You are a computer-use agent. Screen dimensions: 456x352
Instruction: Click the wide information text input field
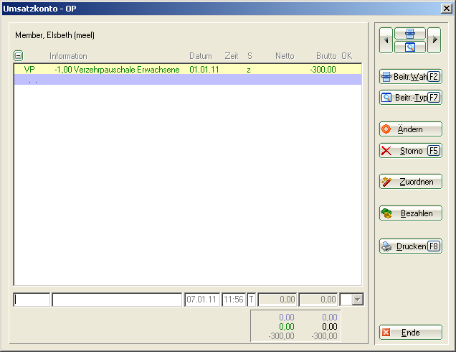[x=117, y=300]
